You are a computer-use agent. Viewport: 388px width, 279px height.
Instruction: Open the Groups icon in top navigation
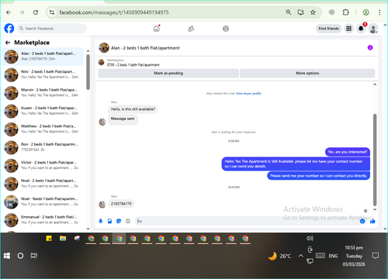tap(226, 29)
